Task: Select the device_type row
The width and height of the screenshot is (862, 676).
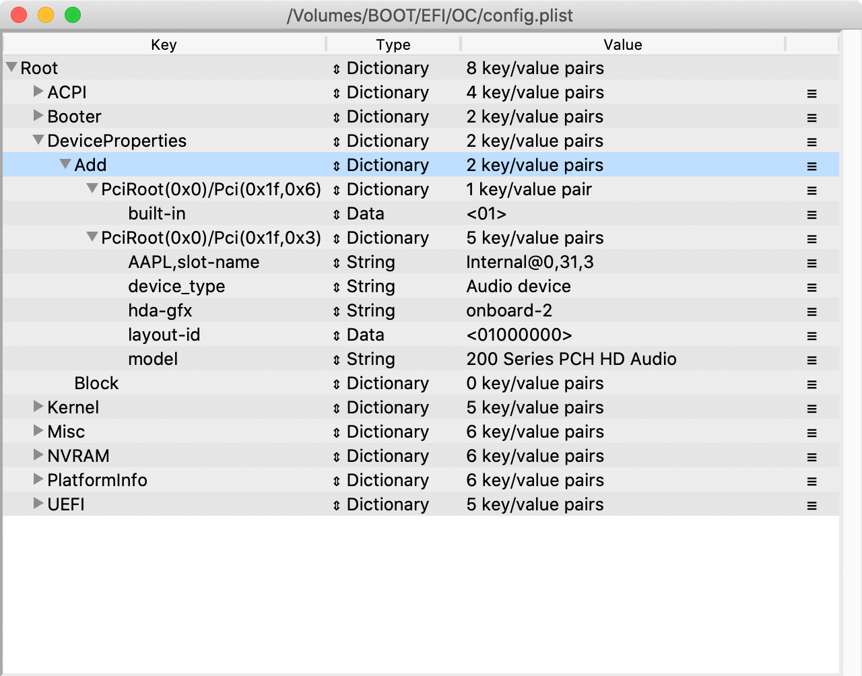Action: [176, 286]
